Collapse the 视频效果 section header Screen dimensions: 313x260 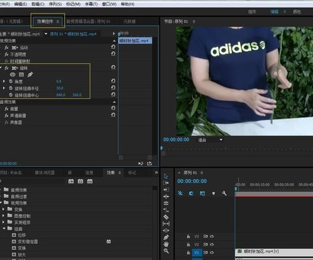tap(114, 41)
